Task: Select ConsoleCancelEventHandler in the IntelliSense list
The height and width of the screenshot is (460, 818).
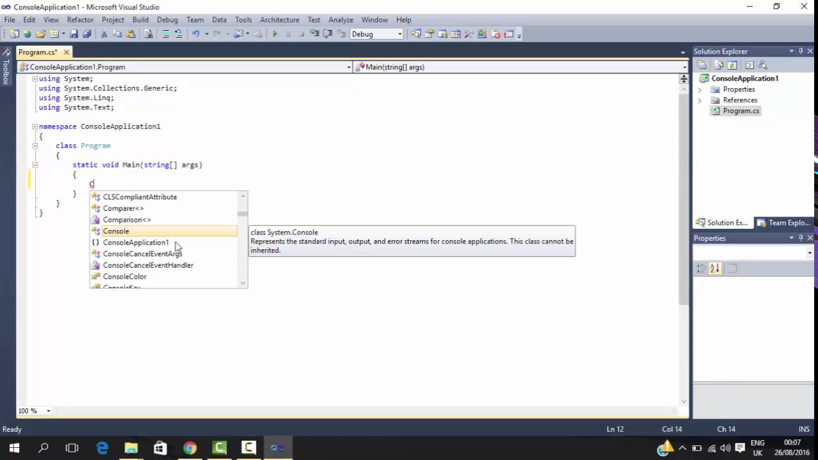Action: (164, 265)
